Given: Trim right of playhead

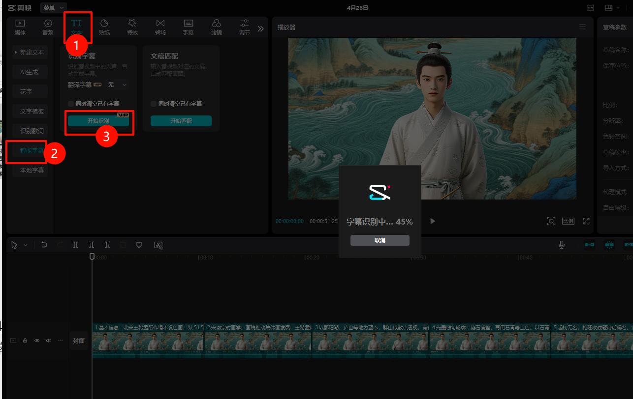Looking at the screenshot, I should (x=107, y=244).
